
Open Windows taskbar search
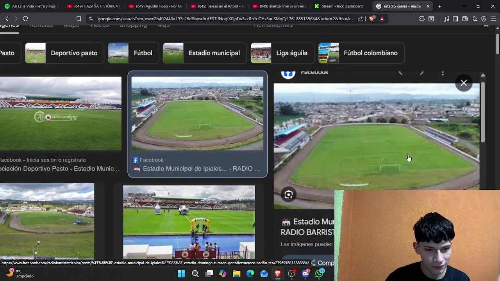coord(195,274)
